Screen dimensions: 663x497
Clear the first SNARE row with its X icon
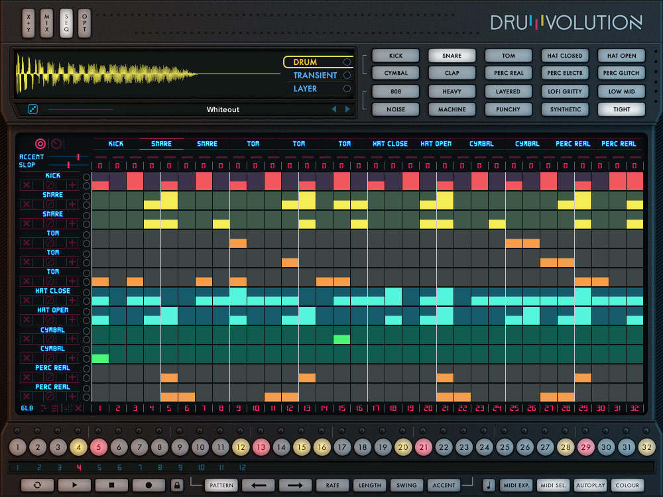pos(27,204)
